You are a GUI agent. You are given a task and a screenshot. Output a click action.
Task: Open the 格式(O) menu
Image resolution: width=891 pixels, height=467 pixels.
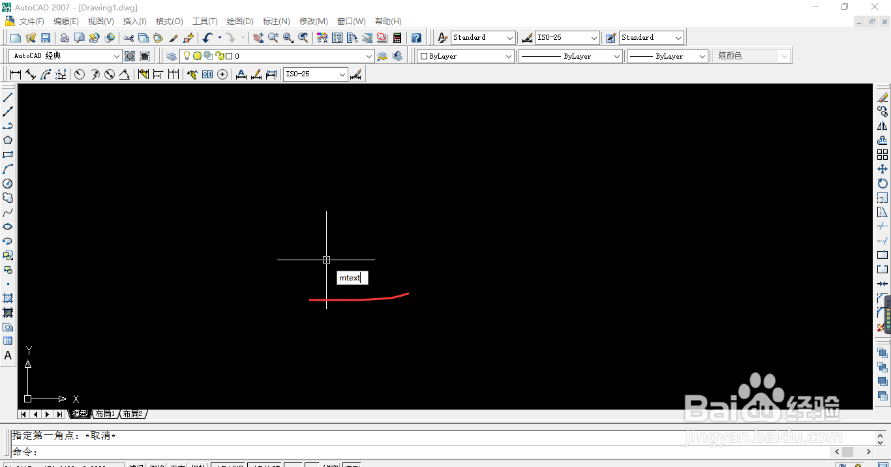(170, 22)
